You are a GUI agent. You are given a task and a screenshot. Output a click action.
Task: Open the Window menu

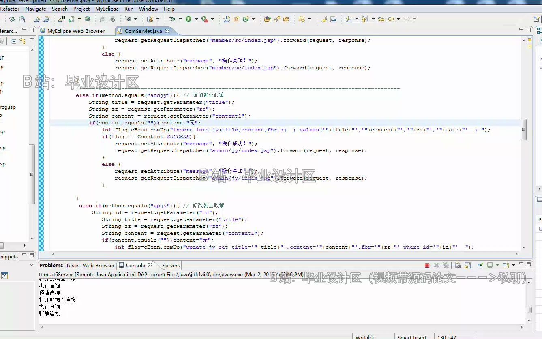tap(149, 9)
